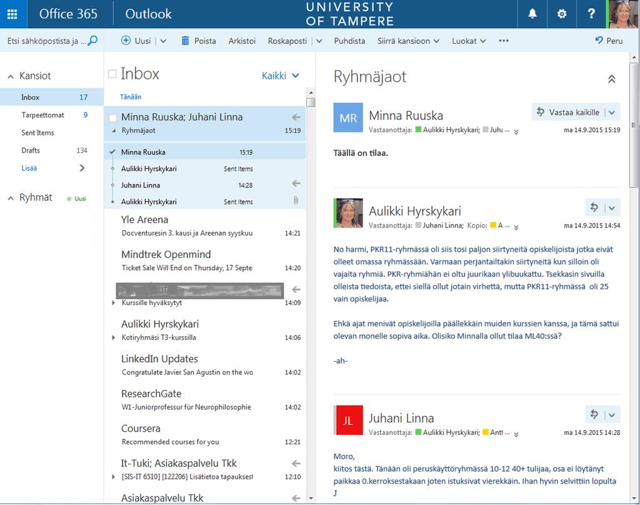Collapse the conversation with double chevron icon
This screenshot has height=505, width=640.
click(611, 79)
